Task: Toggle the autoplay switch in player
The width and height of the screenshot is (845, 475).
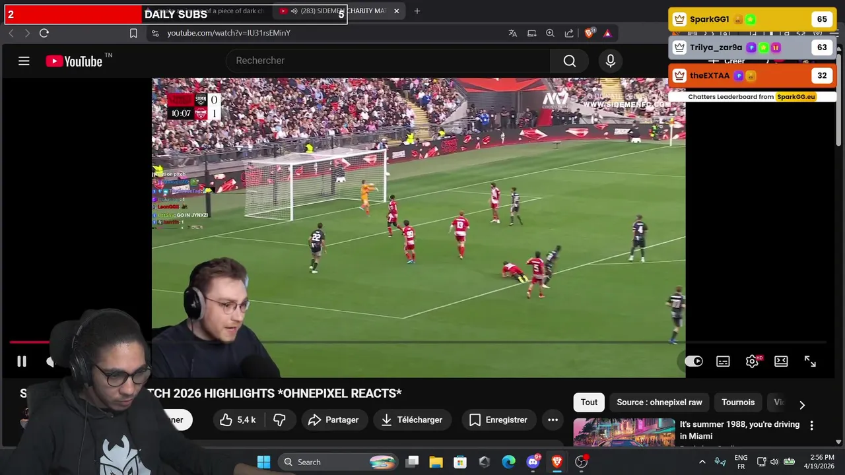Action: [x=694, y=361]
